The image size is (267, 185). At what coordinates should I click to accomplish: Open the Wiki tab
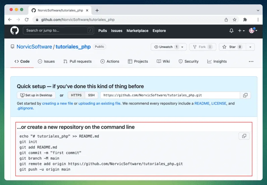coord(163,61)
